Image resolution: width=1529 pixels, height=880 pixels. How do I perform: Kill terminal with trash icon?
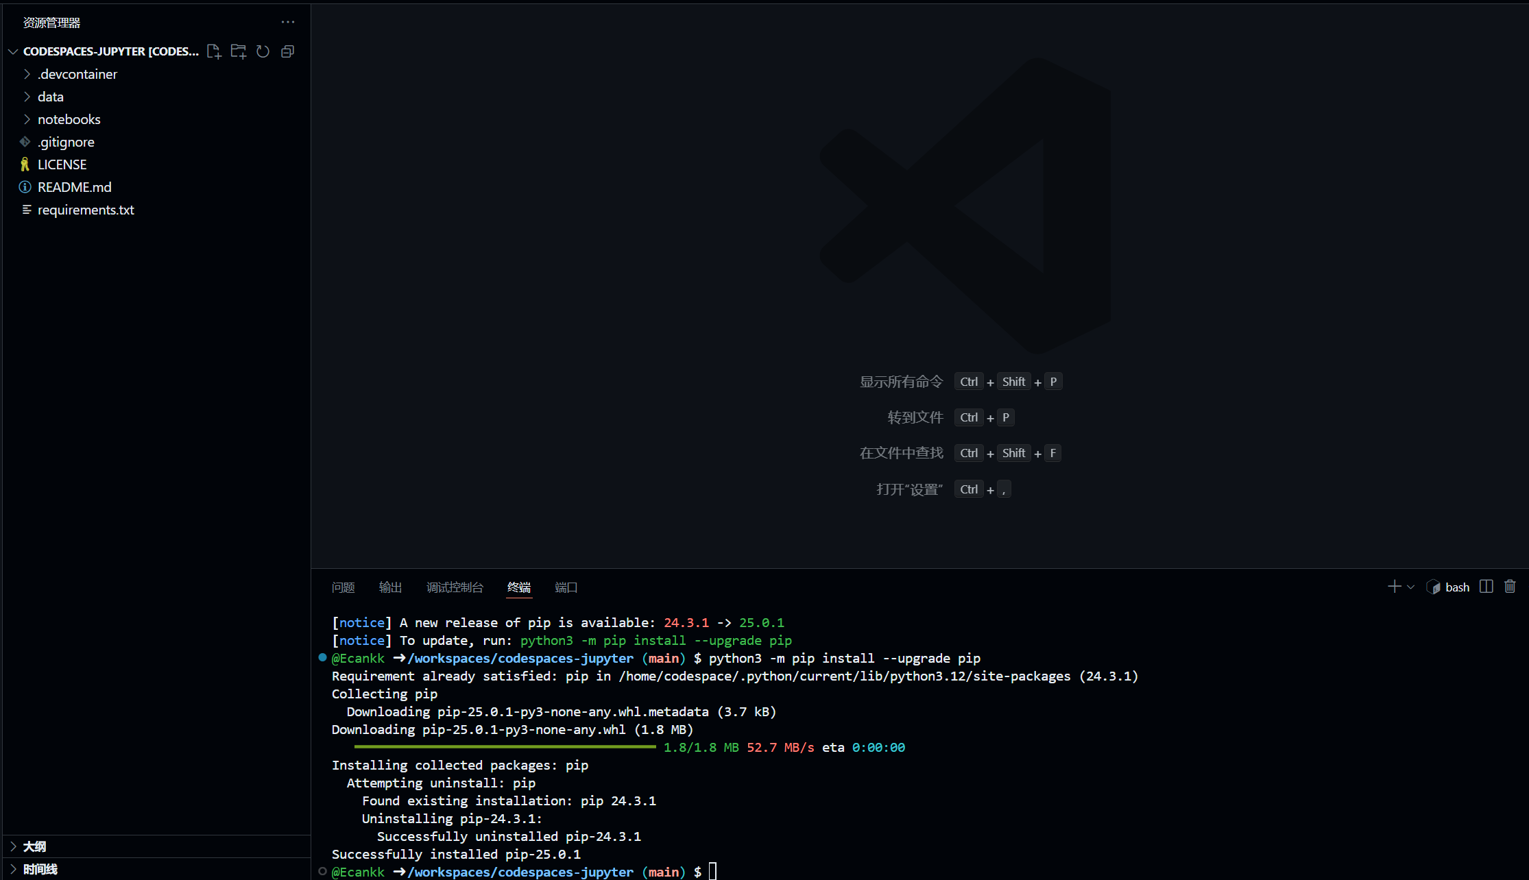(x=1510, y=587)
